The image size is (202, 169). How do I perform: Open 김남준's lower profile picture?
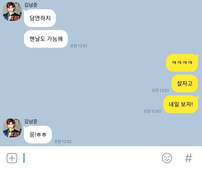12,128
